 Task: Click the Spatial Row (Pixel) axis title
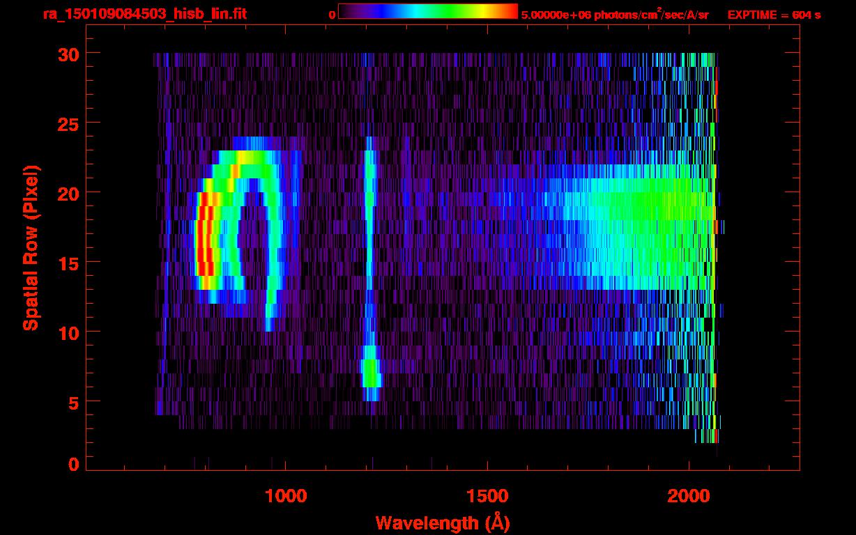point(31,247)
